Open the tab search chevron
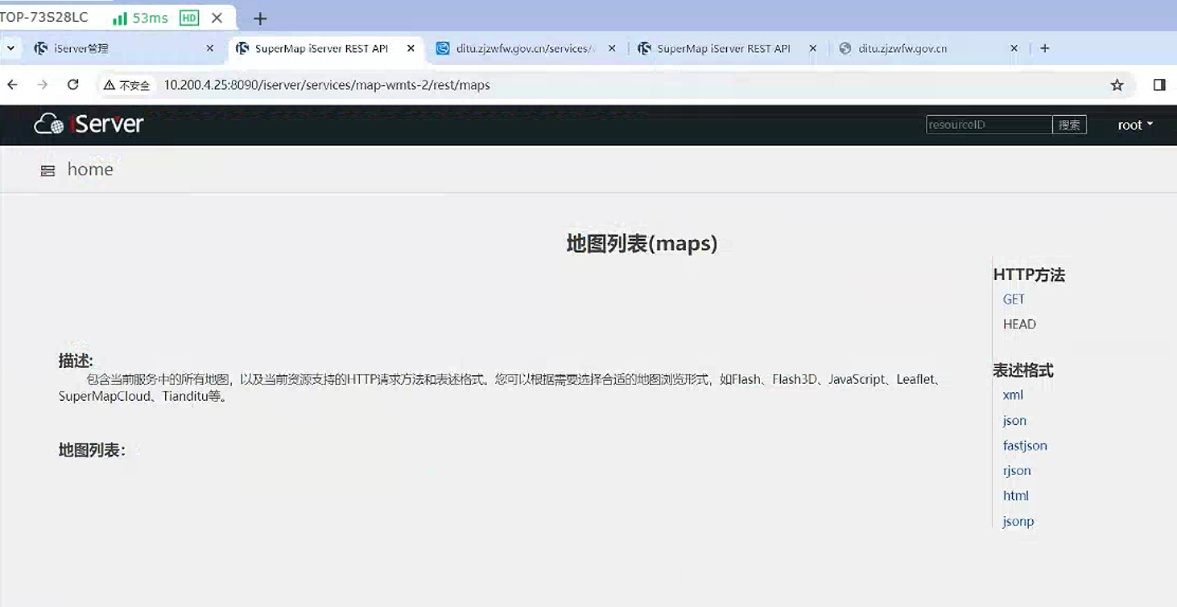This screenshot has width=1177, height=607. coord(10,48)
